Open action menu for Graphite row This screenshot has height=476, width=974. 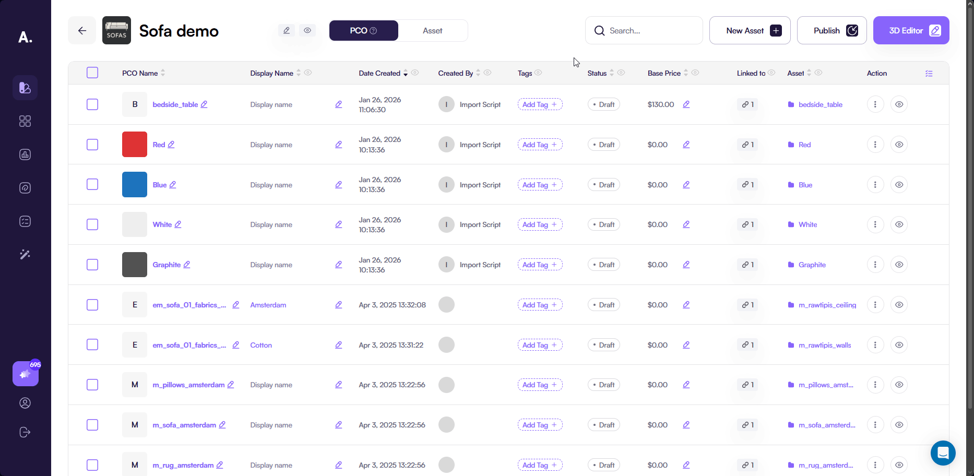pos(875,265)
